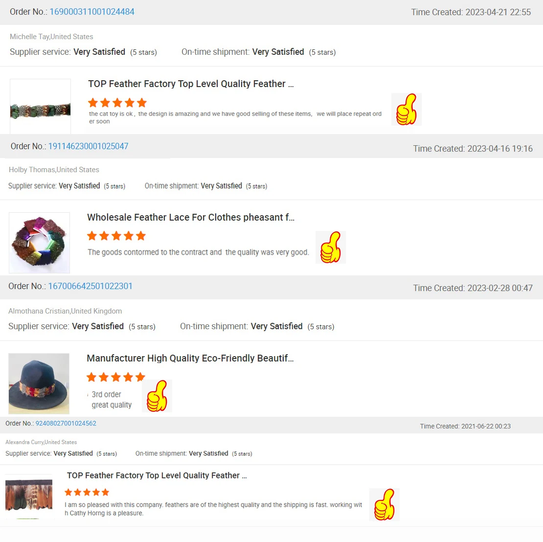Click thumbs-up icon beside Cathy Horng review
The width and height of the screenshot is (543, 542).
(x=385, y=505)
